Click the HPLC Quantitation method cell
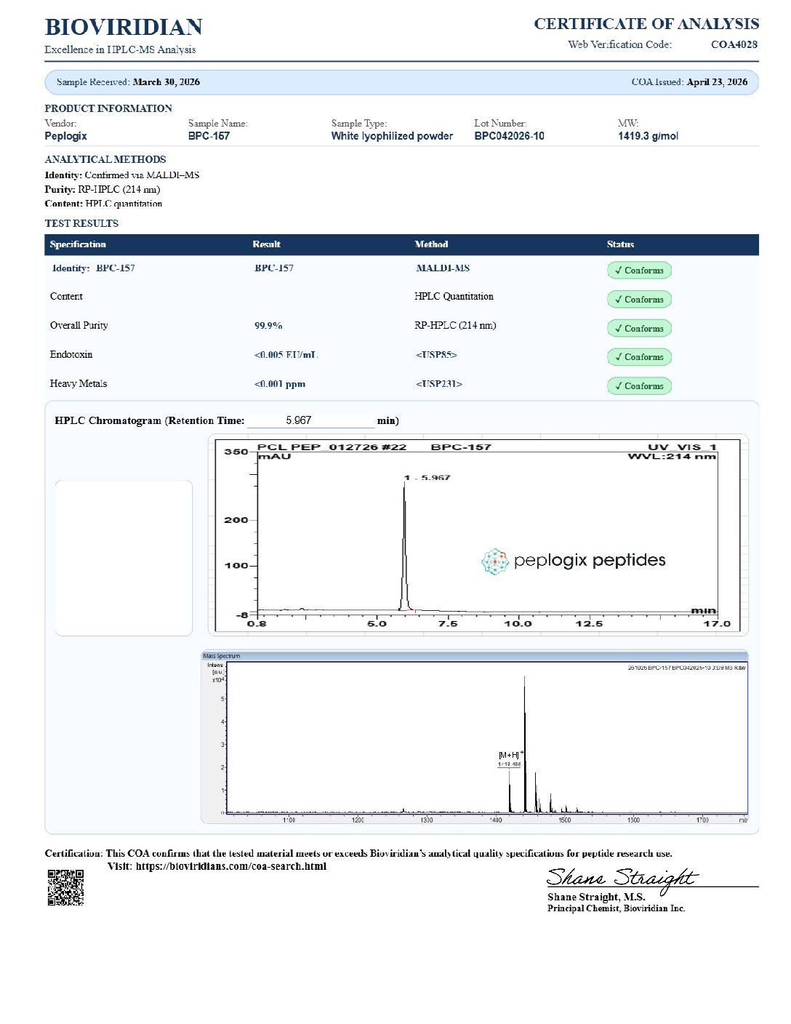 tap(454, 297)
